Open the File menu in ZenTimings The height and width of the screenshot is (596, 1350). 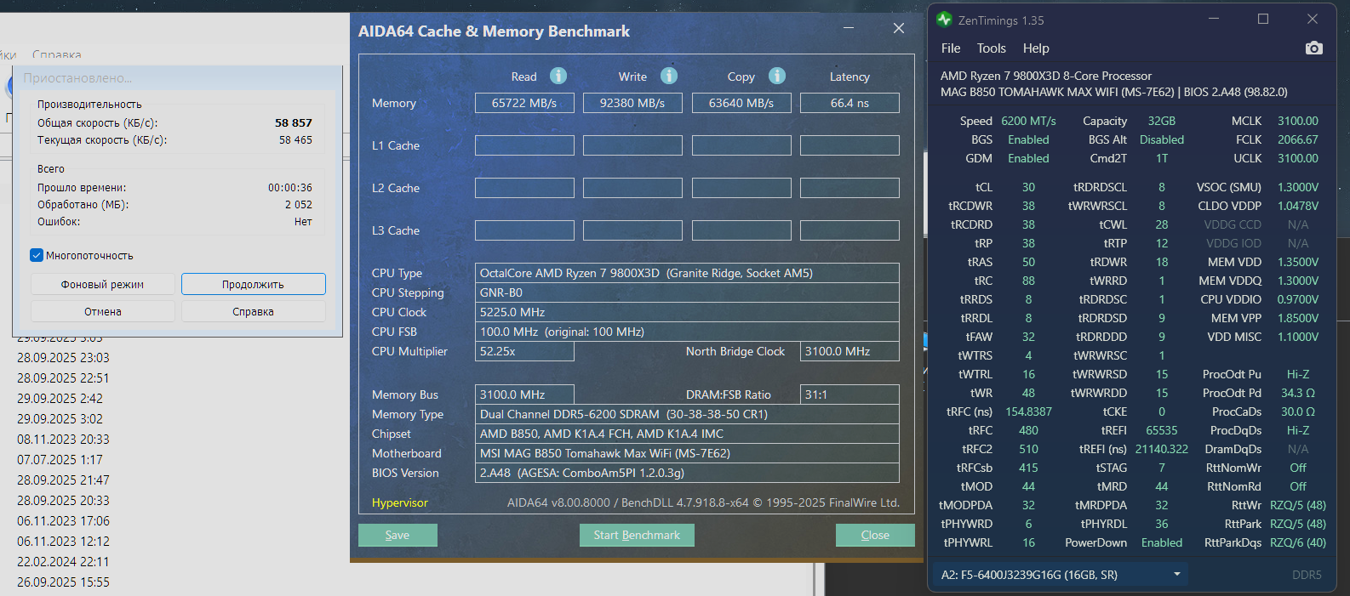click(x=951, y=48)
